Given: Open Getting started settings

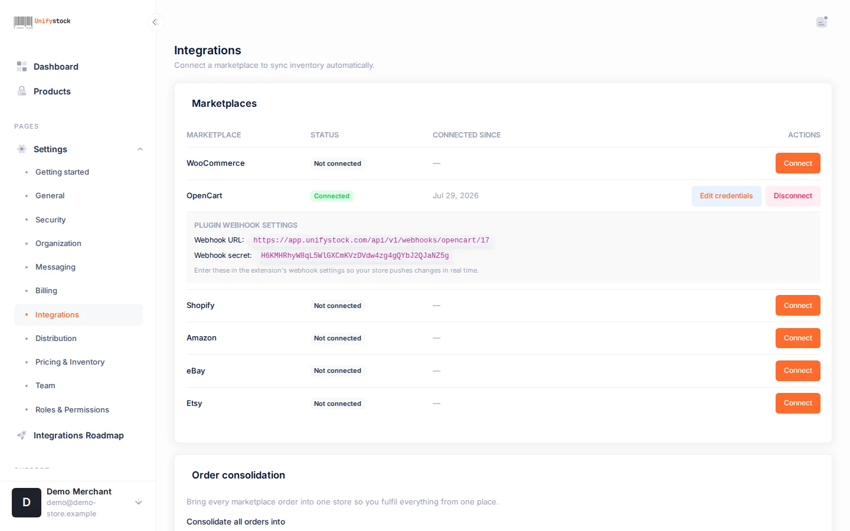Looking at the screenshot, I should pyautogui.click(x=62, y=172).
